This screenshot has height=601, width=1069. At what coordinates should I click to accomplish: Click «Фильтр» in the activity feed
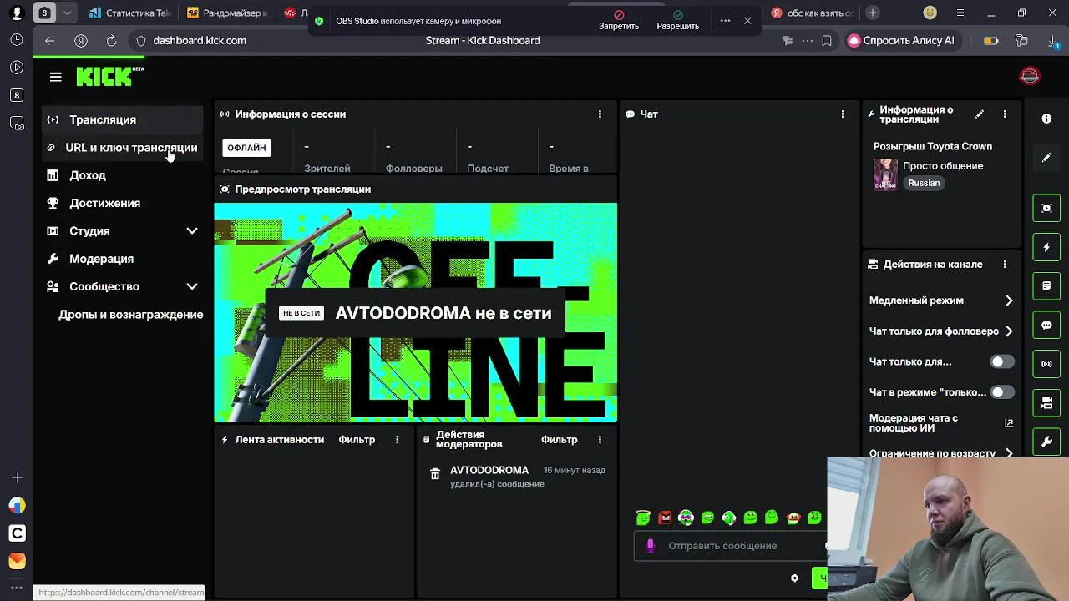pos(357,440)
